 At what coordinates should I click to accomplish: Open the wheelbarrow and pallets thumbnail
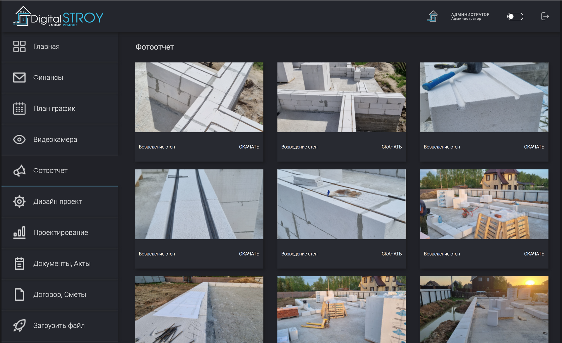tap(484, 204)
